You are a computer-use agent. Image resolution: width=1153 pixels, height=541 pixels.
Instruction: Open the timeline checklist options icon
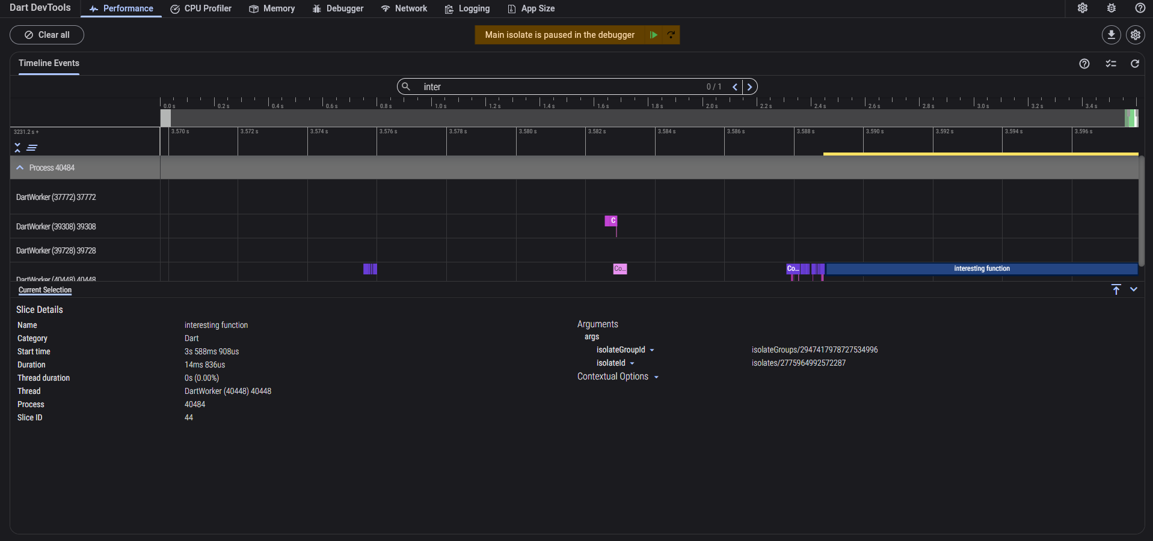(x=1111, y=64)
